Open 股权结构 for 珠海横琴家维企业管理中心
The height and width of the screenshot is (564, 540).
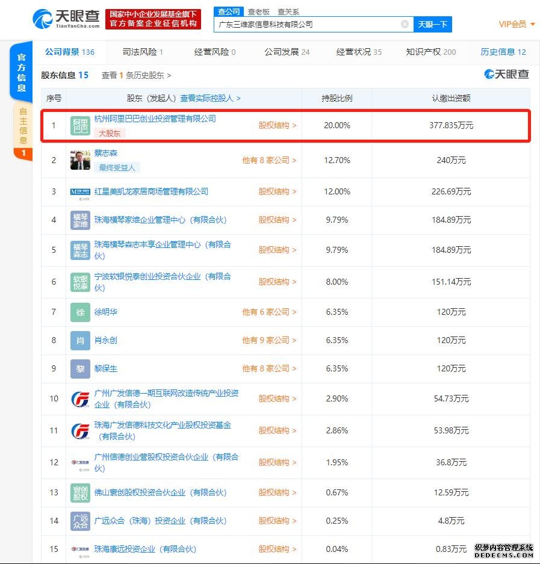pos(278,220)
